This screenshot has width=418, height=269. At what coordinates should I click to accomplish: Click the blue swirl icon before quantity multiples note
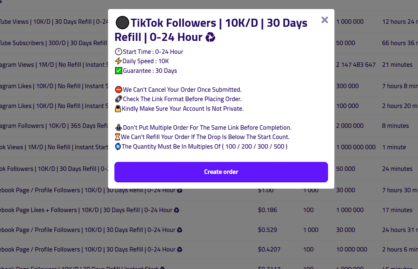click(118, 147)
